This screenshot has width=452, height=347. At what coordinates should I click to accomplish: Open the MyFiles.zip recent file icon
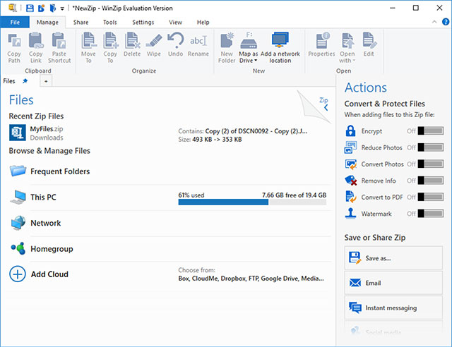coord(17,133)
